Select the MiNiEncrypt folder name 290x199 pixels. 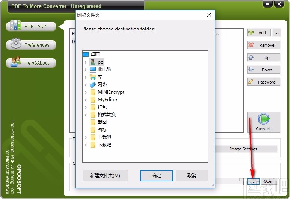[x=111, y=92]
